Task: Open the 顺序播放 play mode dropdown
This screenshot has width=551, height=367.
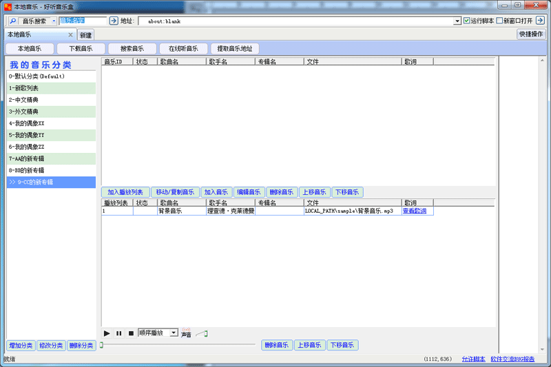Action: (174, 333)
